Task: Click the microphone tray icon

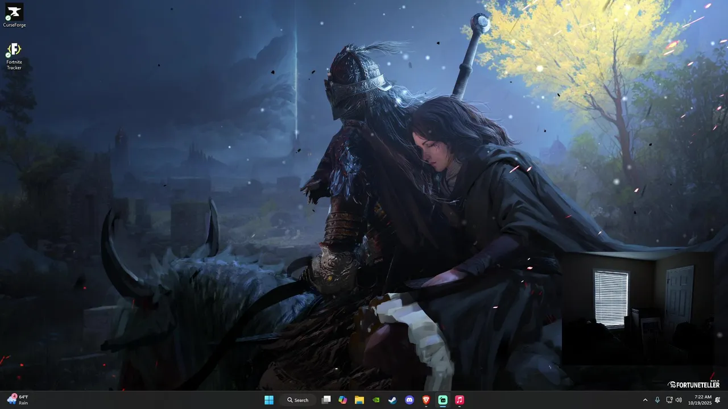Action: [657, 400]
